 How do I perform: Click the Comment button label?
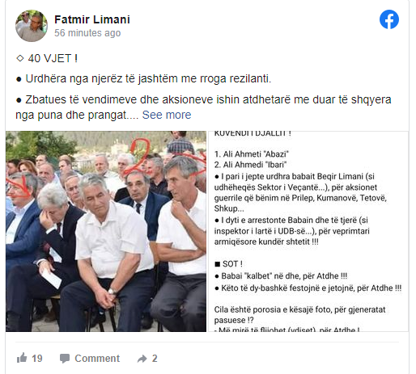click(x=97, y=359)
